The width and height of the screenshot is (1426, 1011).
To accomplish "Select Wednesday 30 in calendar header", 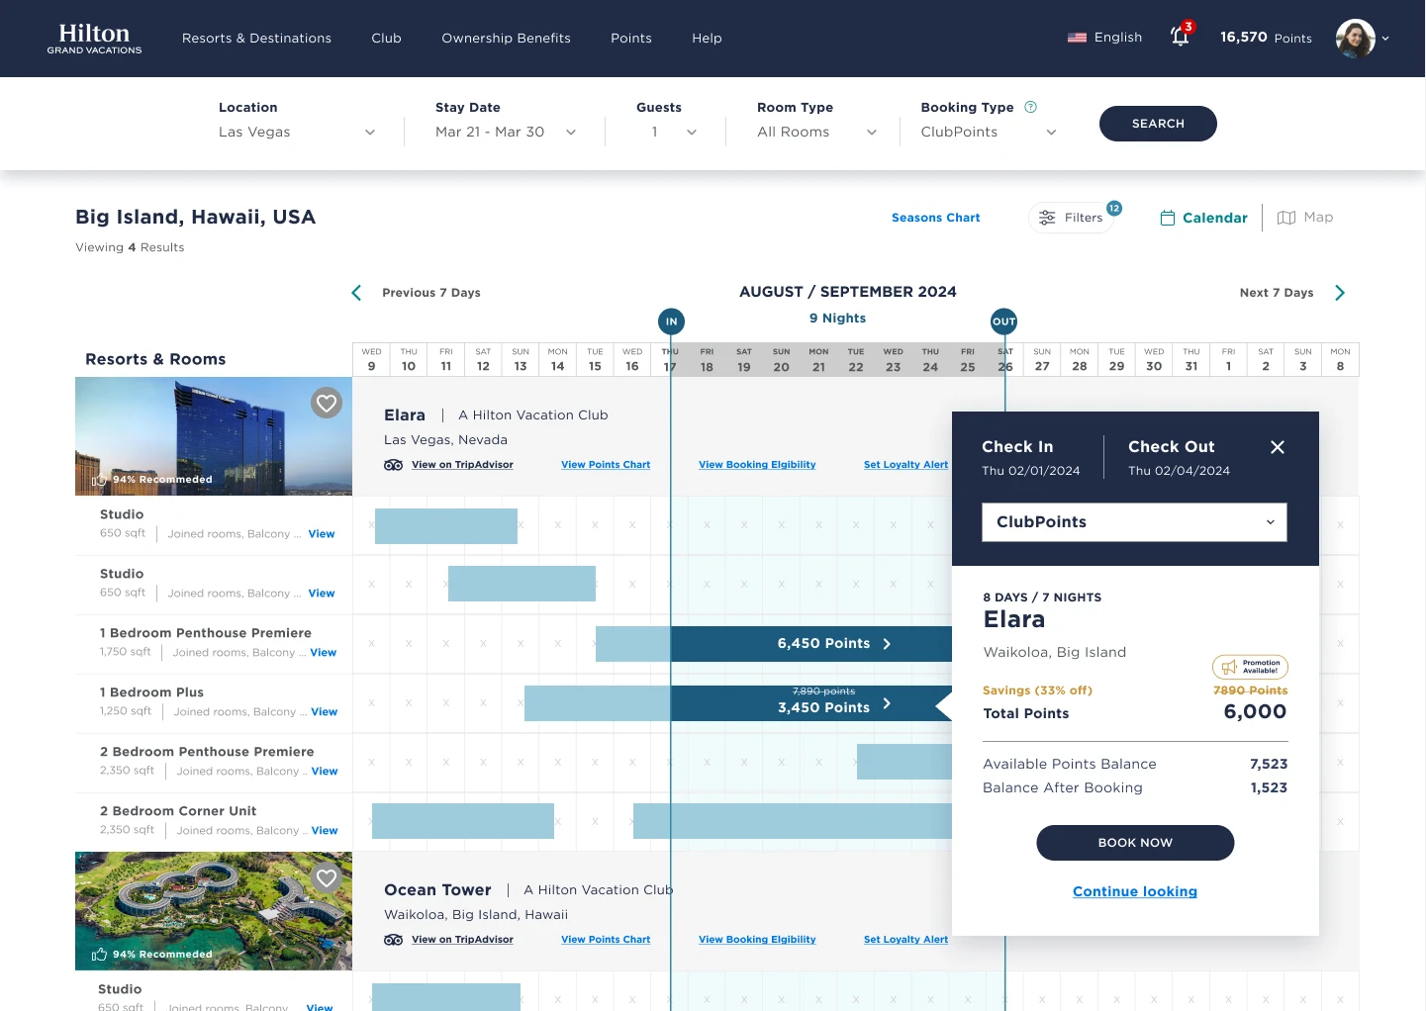I will click(1154, 360).
